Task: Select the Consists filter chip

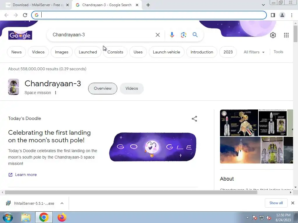Action: click(x=115, y=52)
